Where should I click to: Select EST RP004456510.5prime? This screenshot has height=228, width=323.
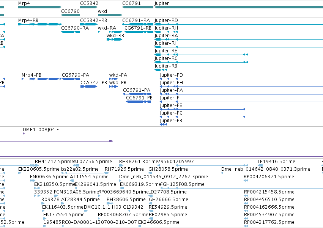coord(269,200)
